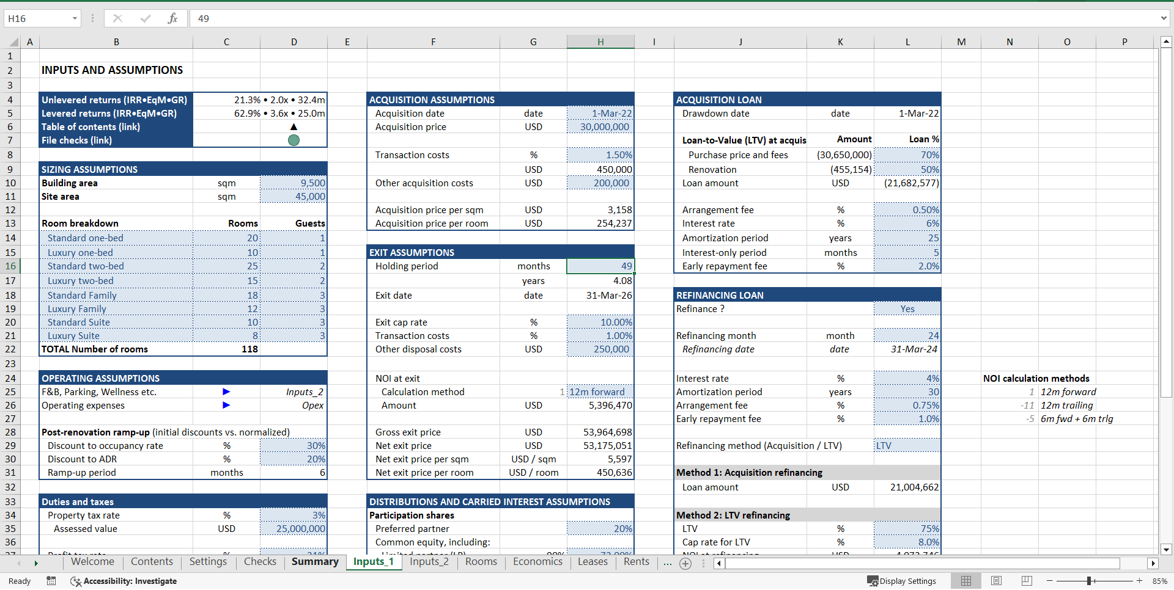The image size is (1174, 590).
Task: Follow the Inputs_2 link cell
Action: tap(293, 392)
